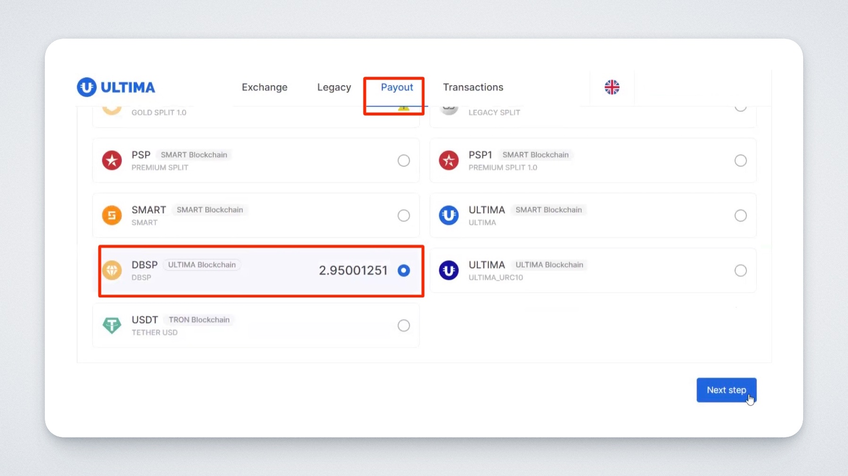The width and height of the screenshot is (848, 476).
Task: Select the USDT Tether radio button
Action: pos(404,326)
